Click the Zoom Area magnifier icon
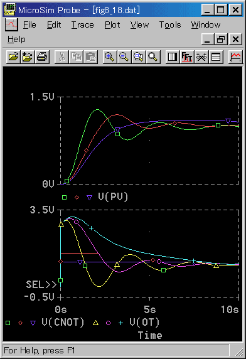This screenshot has width=246, height=359. point(138,56)
